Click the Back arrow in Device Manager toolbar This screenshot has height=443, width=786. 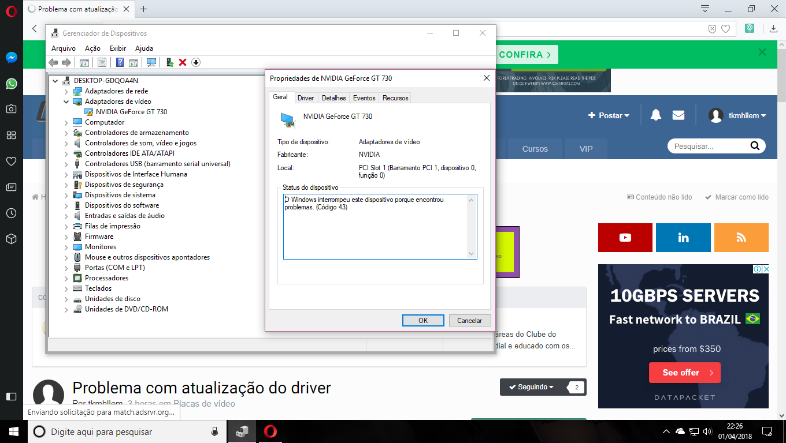pos(53,62)
